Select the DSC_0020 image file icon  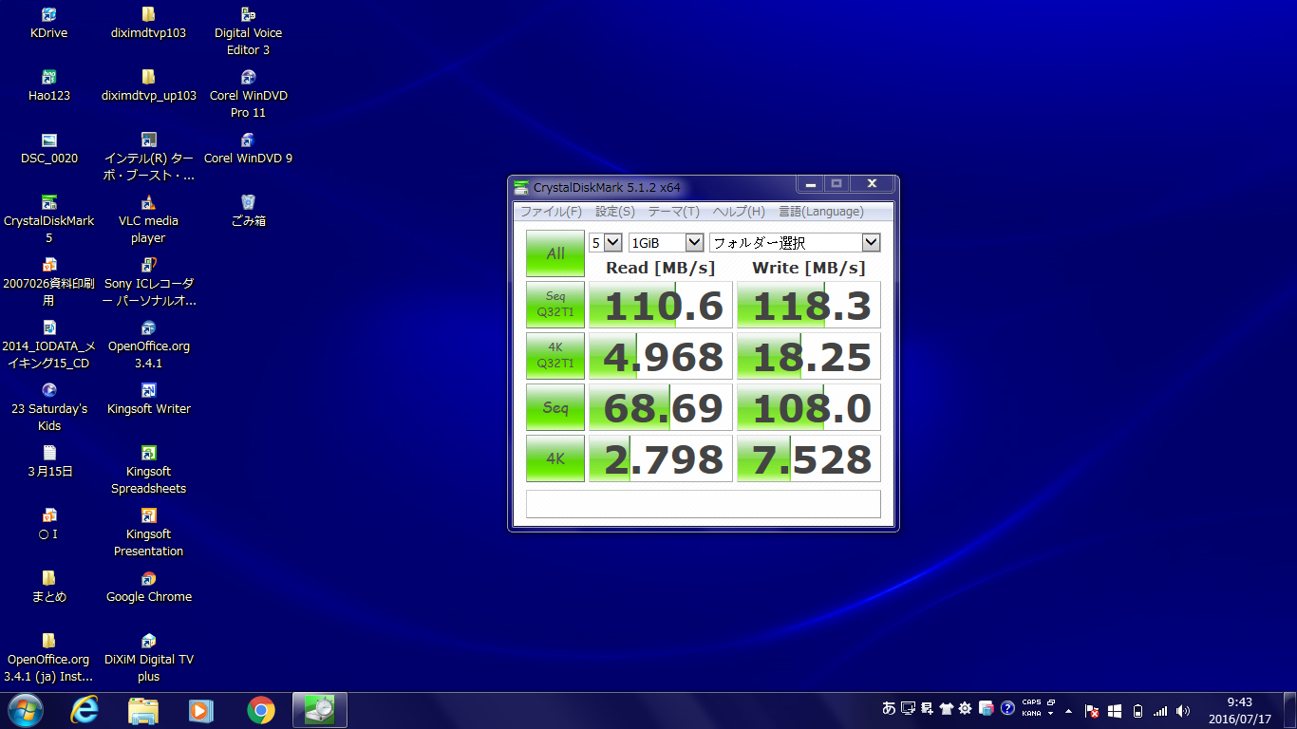pyautogui.click(x=49, y=149)
